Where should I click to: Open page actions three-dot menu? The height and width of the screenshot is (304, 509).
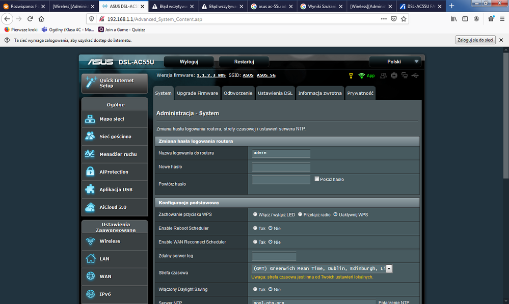(x=384, y=19)
